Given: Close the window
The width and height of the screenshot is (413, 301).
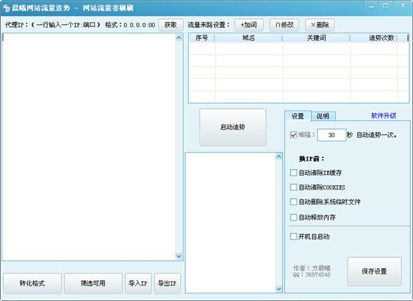Looking at the screenshot, I should 403,5.
